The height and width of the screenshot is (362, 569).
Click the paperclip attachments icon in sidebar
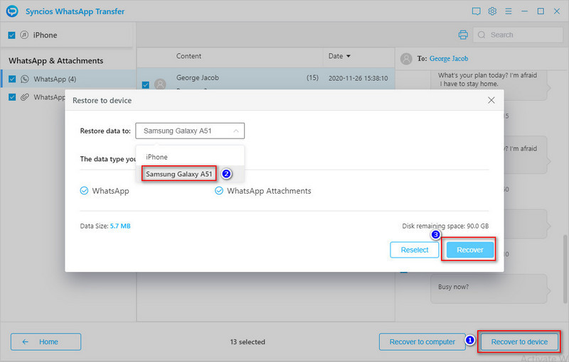pos(25,97)
